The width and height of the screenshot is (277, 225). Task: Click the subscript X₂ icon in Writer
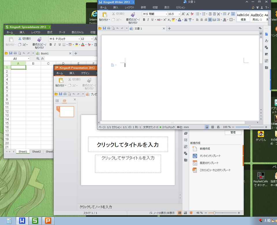tap(169, 20)
